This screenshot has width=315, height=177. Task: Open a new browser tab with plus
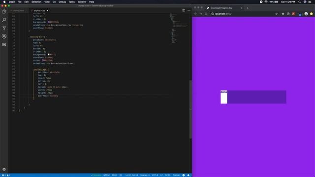(x=248, y=8)
